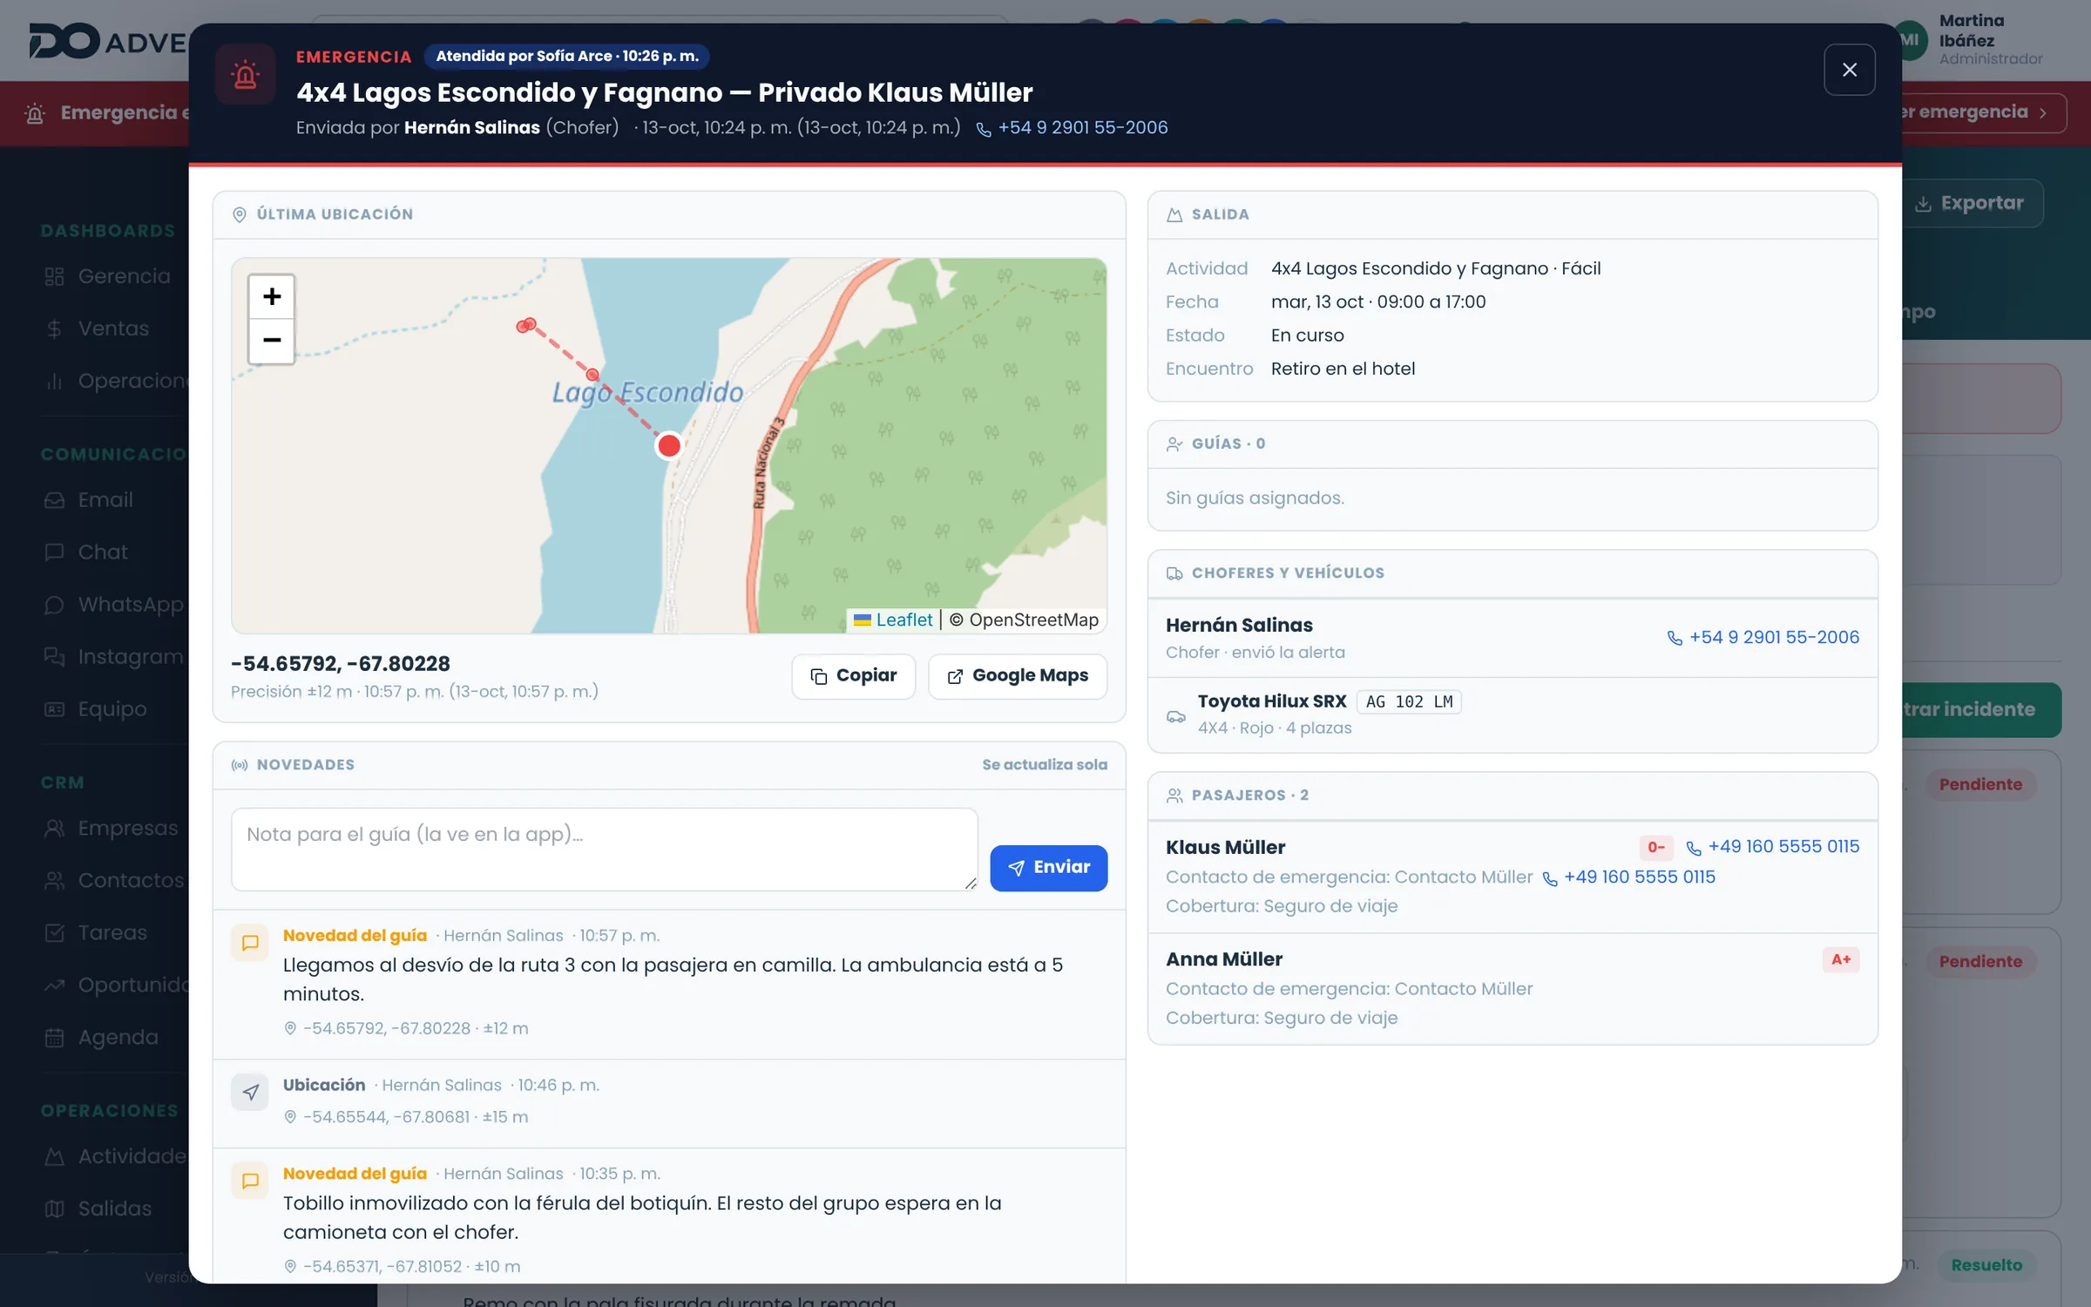Image resolution: width=2091 pixels, height=1307 pixels.
Task: Click the Ventas dollar icon in sidebar
Action: coord(54,329)
